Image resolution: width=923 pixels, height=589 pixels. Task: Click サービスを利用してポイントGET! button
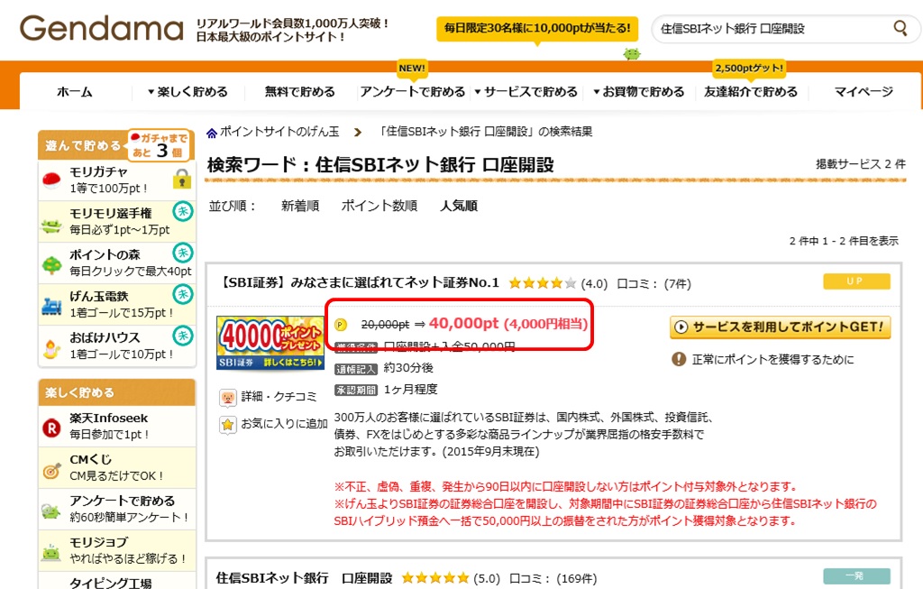coord(780,327)
